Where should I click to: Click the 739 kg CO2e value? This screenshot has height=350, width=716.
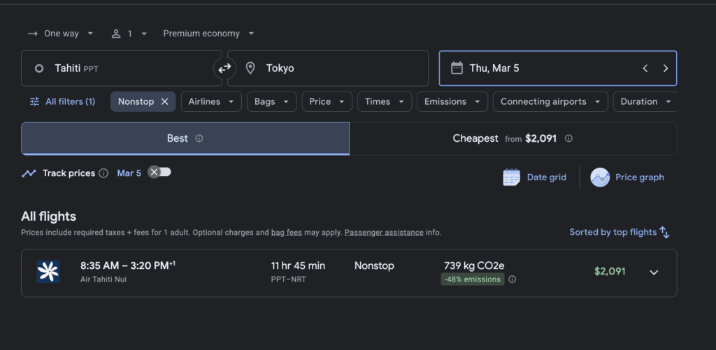(474, 265)
